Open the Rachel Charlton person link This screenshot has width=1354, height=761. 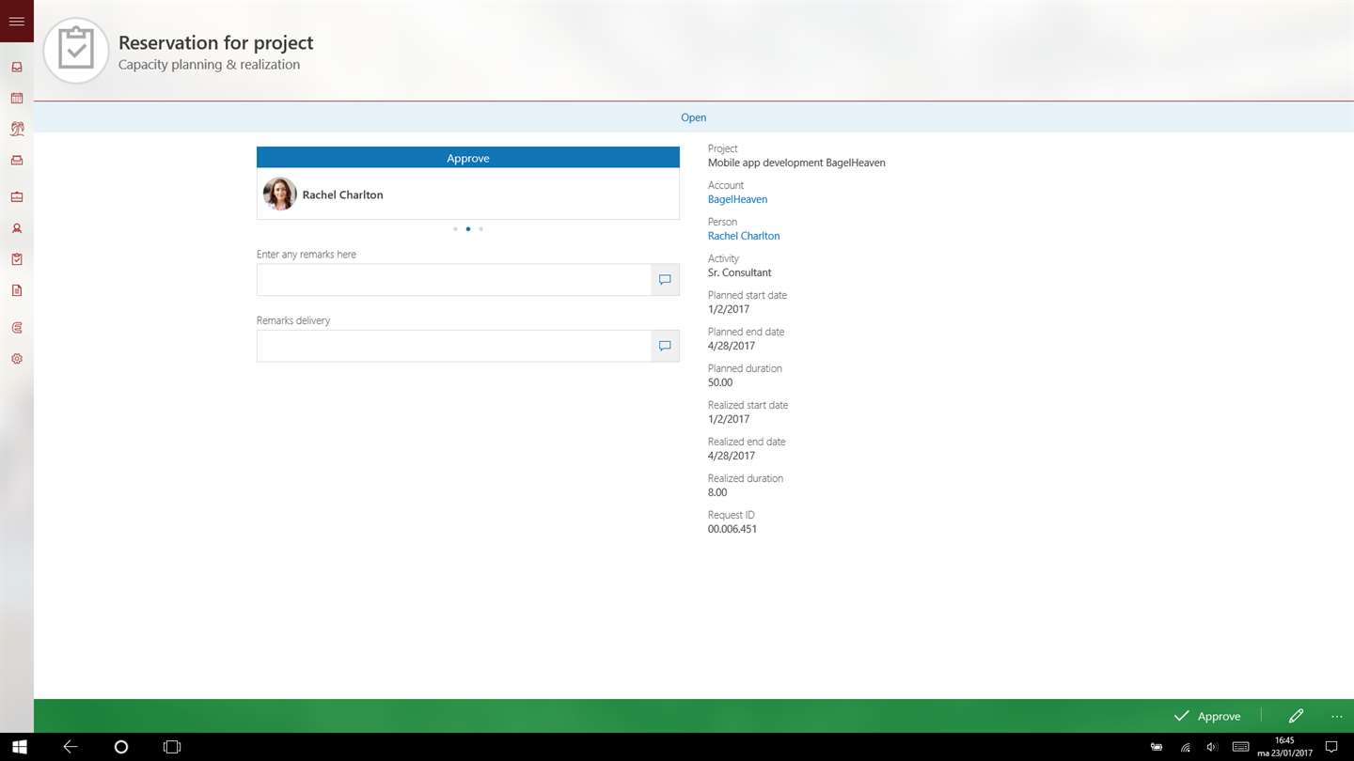(744, 236)
